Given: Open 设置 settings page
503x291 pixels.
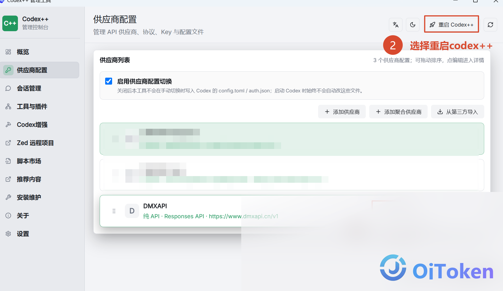Looking at the screenshot, I should 40,234.
